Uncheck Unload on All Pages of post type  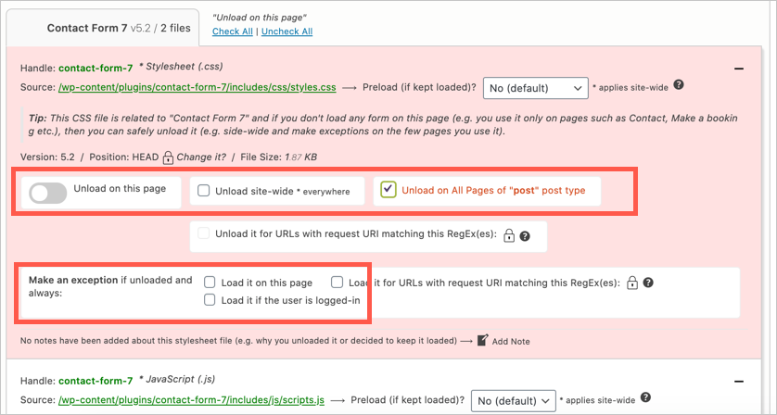[388, 190]
